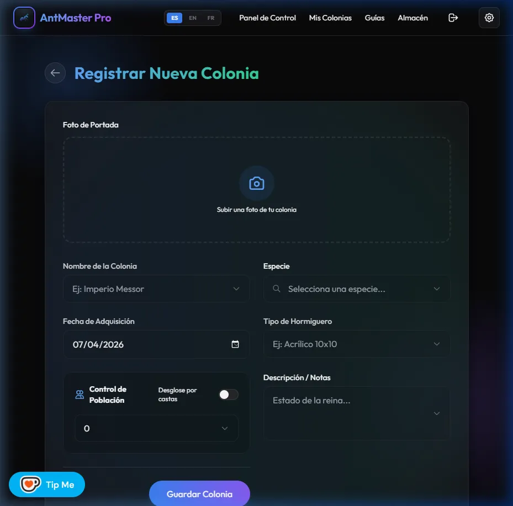
Task: Go back using the left arrow button
Action: pyautogui.click(x=55, y=73)
